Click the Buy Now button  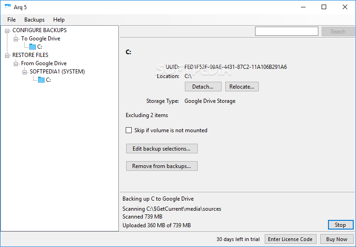[337, 239]
